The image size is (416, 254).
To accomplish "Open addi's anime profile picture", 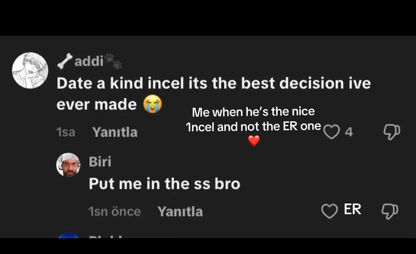I will (x=30, y=70).
